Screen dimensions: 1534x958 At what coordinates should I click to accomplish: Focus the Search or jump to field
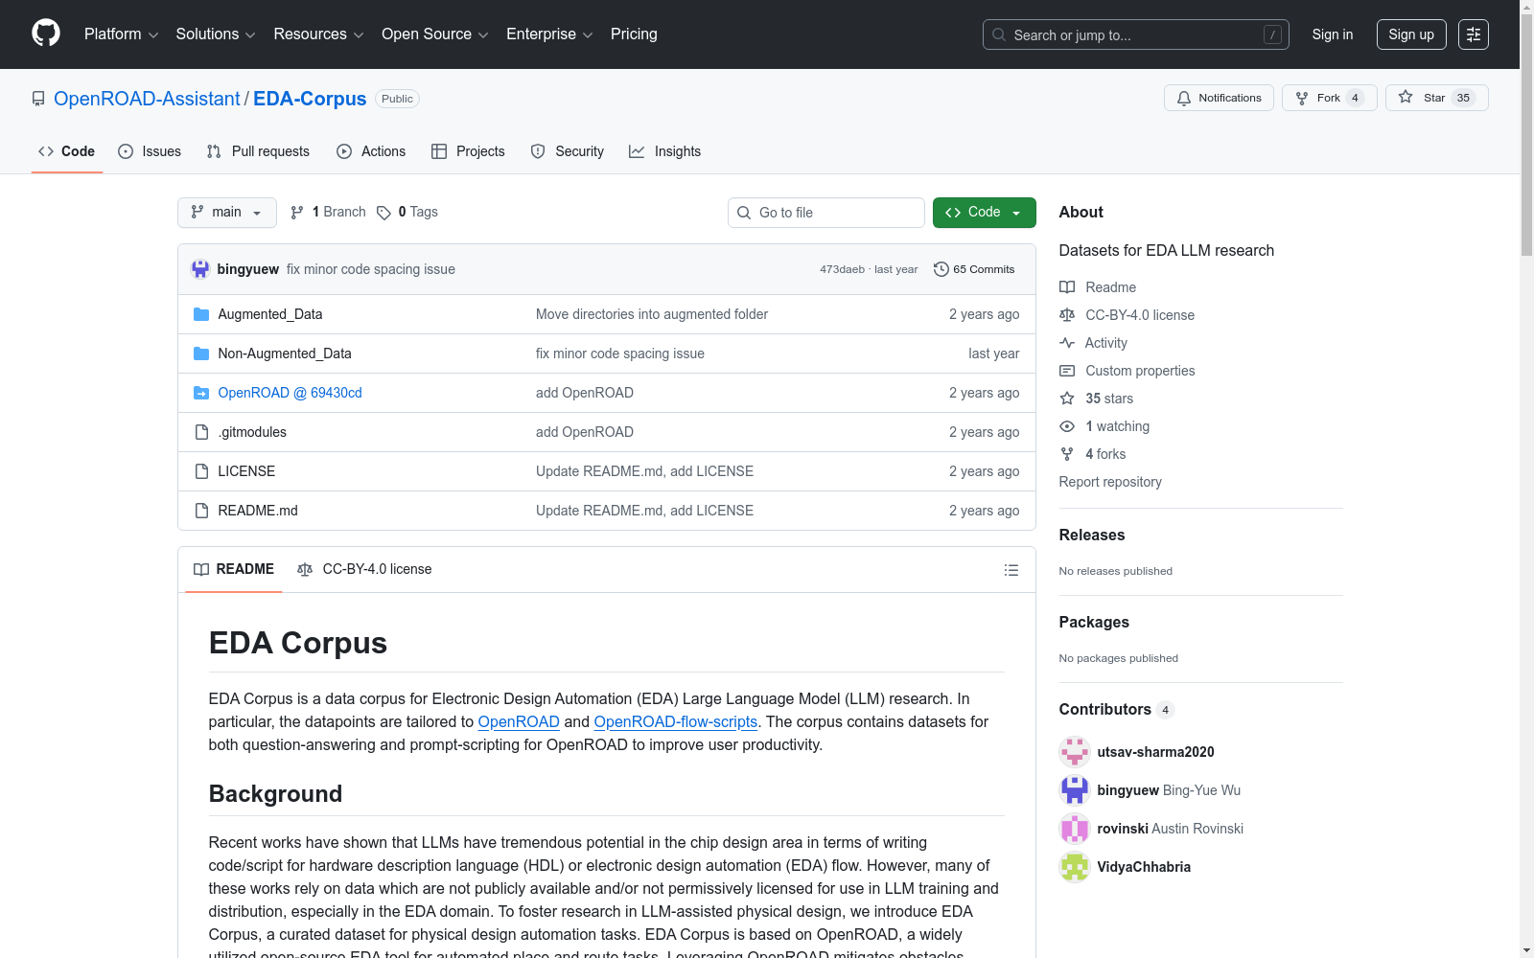point(1136,34)
